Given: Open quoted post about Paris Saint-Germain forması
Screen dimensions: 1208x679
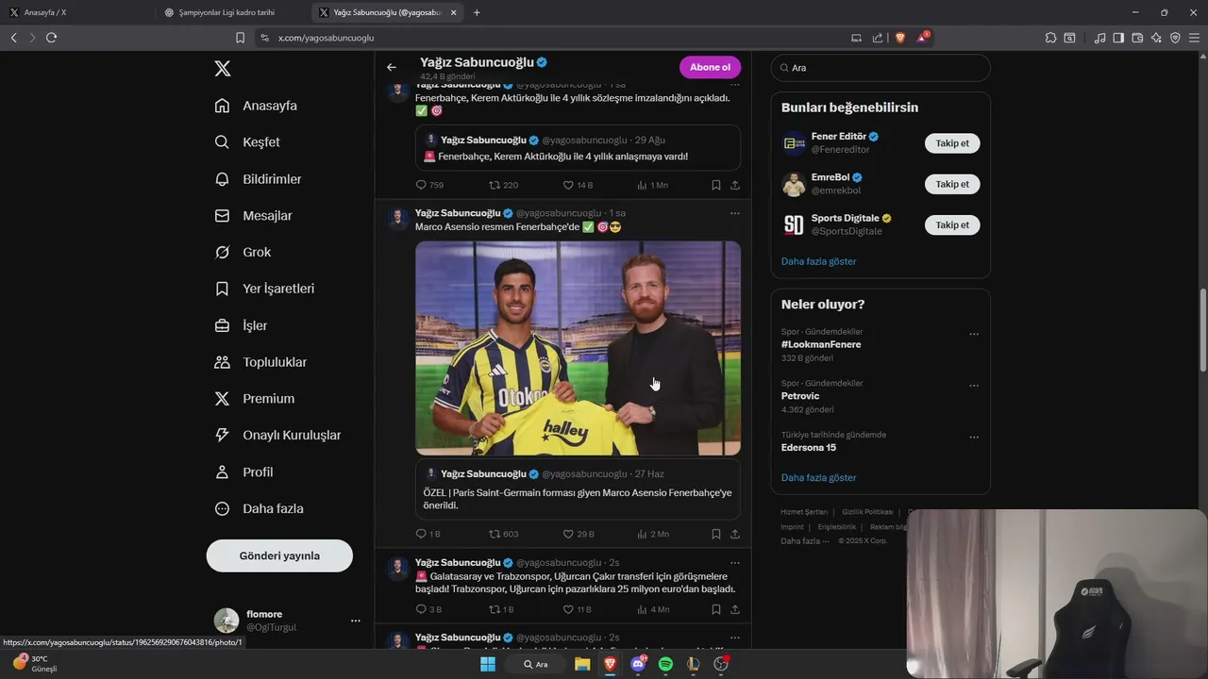Looking at the screenshot, I should [578, 489].
